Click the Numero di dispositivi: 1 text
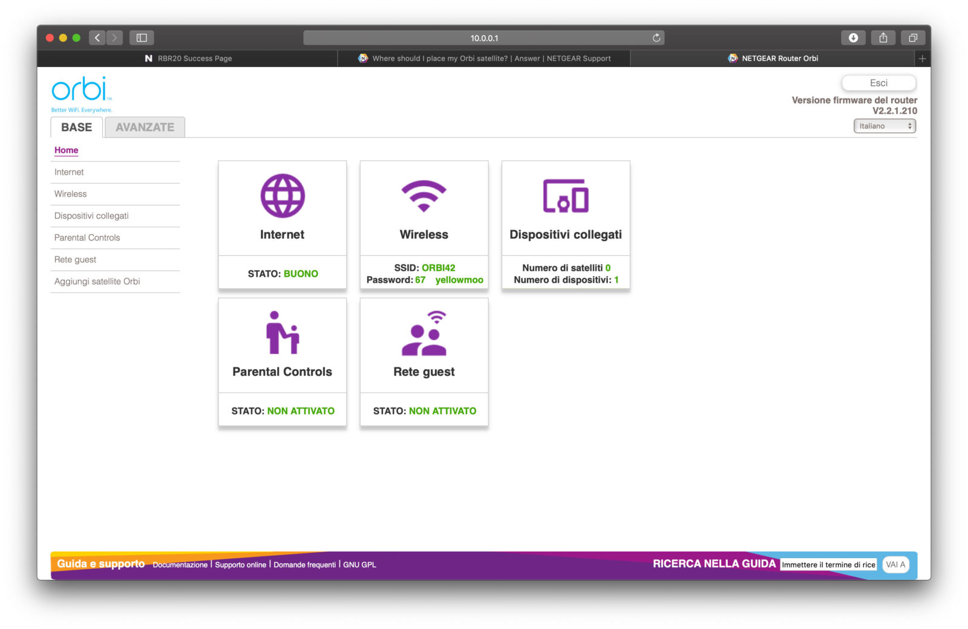Viewport: 968px width, 629px height. coord(566,280)
